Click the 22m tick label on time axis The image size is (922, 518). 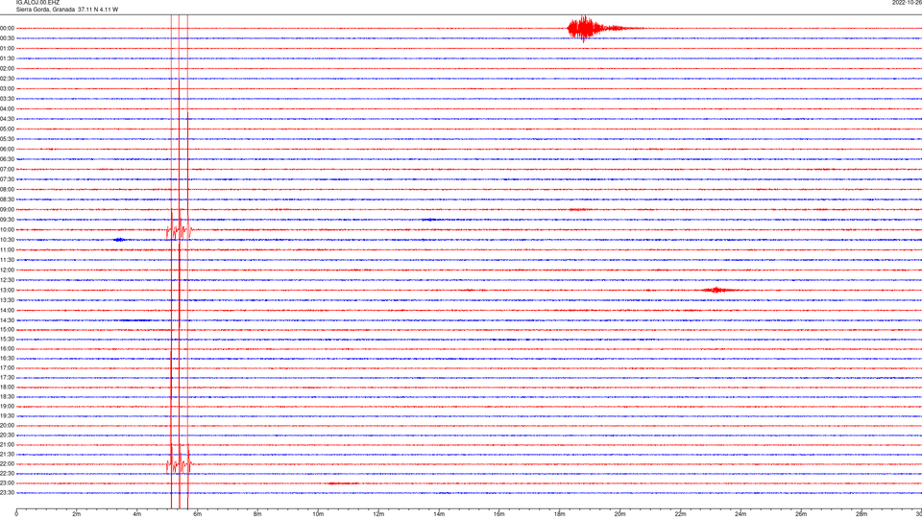pos(680,514)
